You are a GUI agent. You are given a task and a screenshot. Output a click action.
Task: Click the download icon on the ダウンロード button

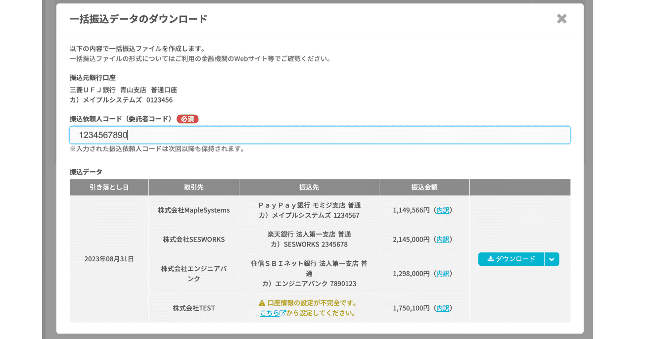pos(491,258)
